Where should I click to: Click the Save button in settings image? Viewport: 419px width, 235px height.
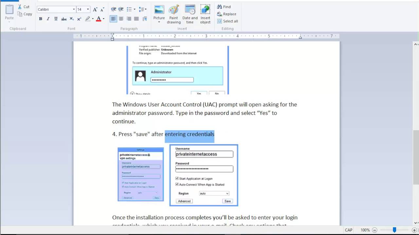228,201
